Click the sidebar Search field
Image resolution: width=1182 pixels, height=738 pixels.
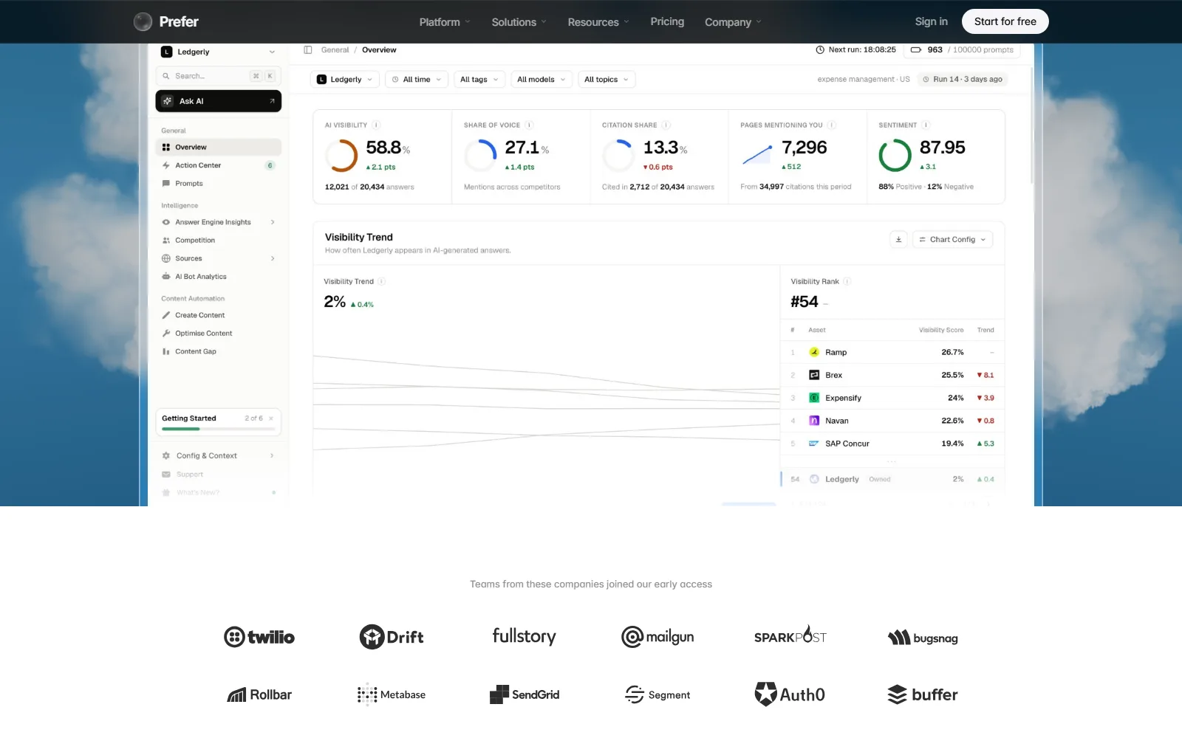[218, 76]
